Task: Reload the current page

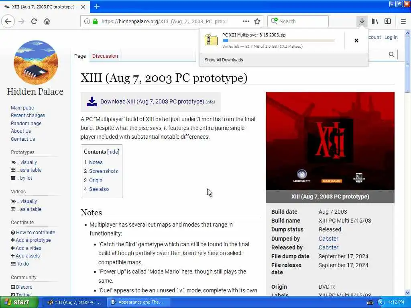Action: pos(34,21)
